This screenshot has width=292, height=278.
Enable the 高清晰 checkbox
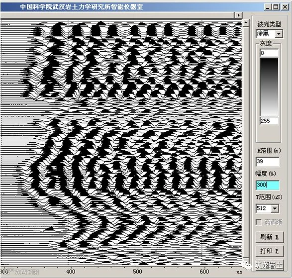[259, 222]
